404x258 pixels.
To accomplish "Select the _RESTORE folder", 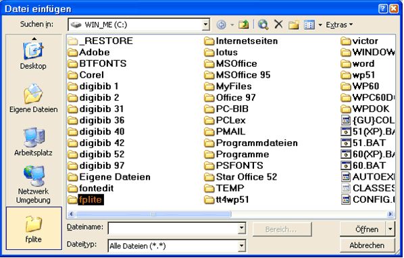I will pos(101,41).
